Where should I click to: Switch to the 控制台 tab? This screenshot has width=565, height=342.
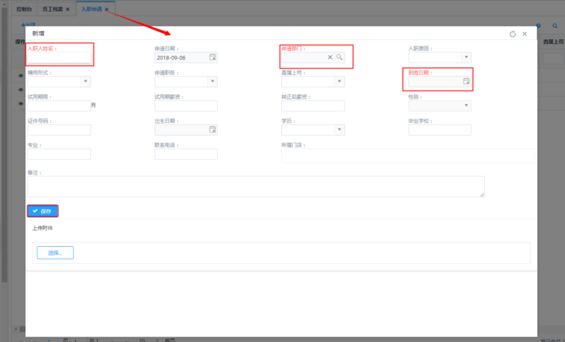point(24,9)
